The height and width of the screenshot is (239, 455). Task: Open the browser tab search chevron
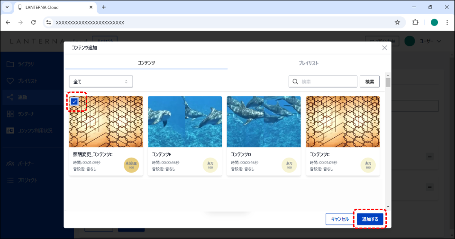coord(7,7)
